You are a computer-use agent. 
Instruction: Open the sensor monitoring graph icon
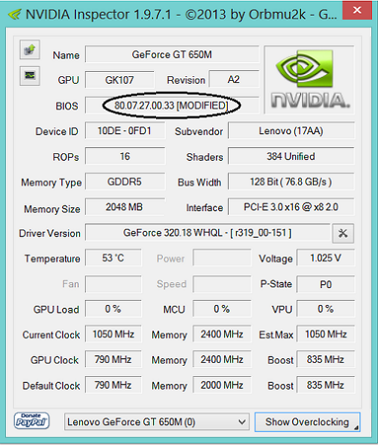30,76
